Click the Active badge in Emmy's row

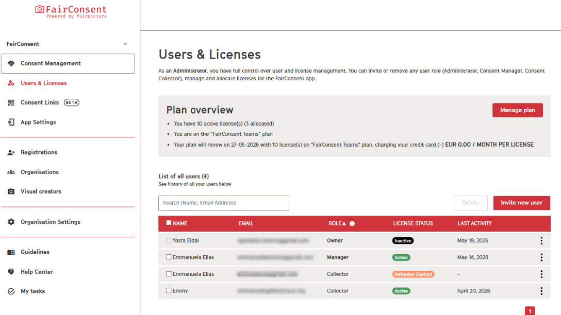click(x=401, y=291)
